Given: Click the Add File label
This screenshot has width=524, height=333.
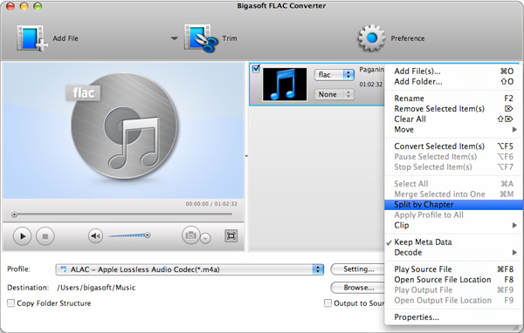Looking at the screenshot, I should (65, 38).
